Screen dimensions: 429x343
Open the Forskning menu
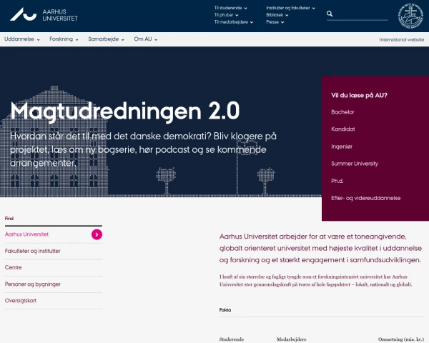[64, 39]
